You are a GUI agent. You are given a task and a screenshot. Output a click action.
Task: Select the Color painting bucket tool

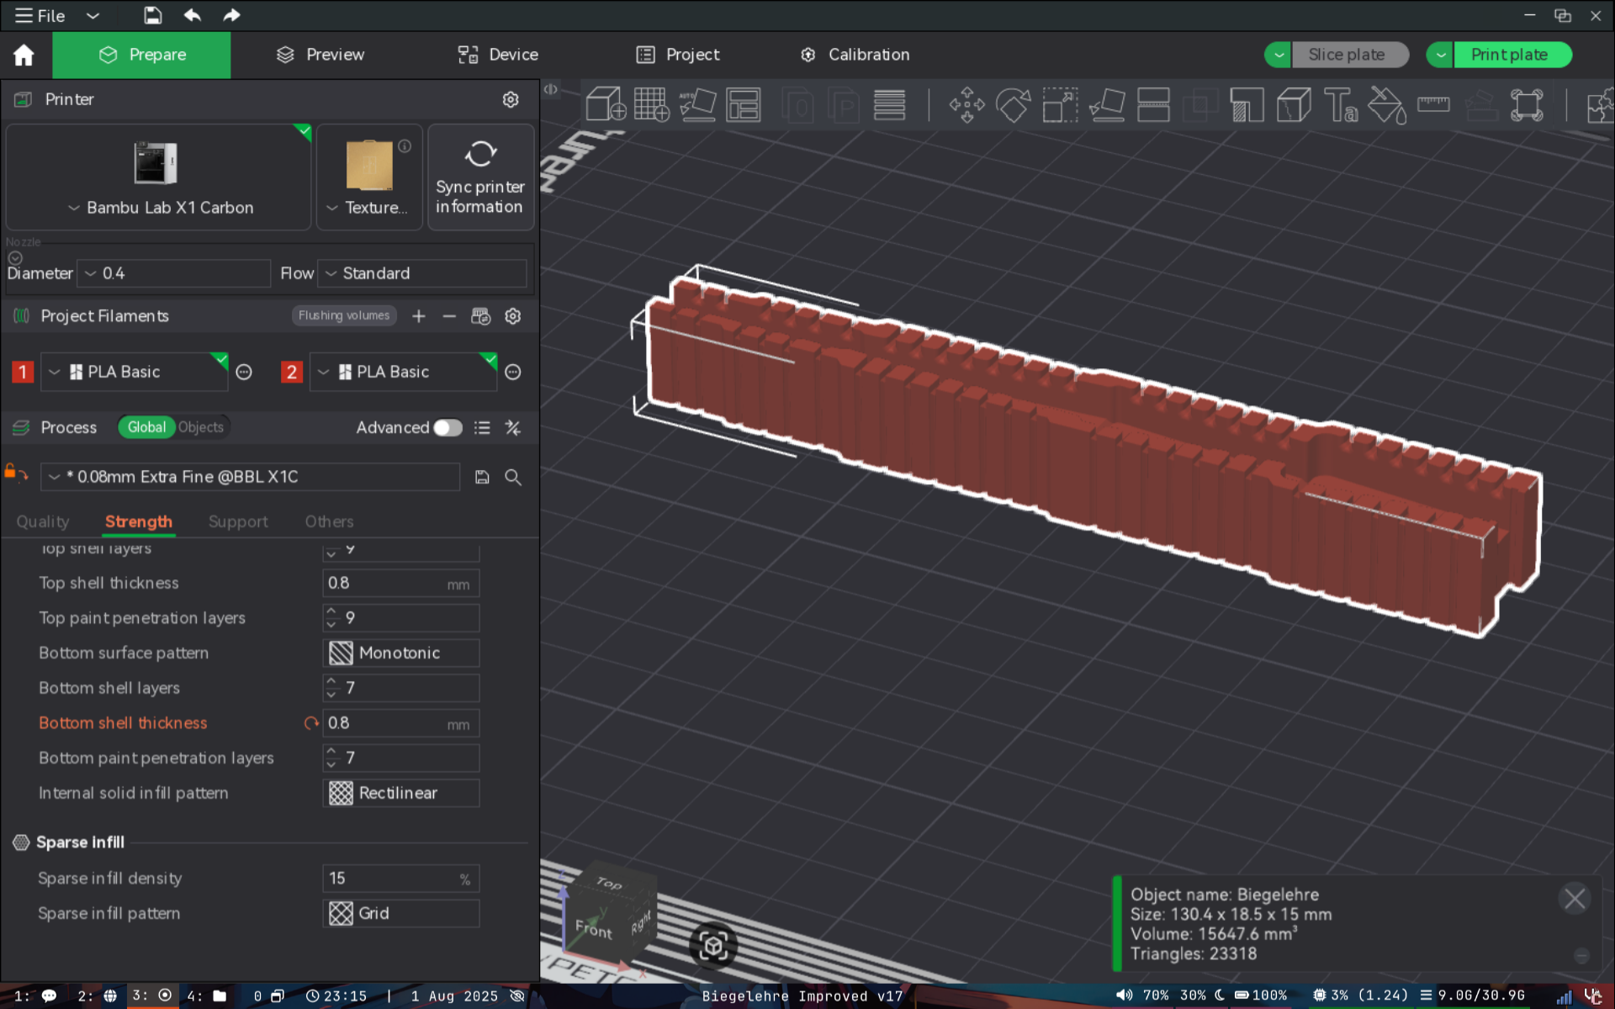click(x=1387, y=105)
